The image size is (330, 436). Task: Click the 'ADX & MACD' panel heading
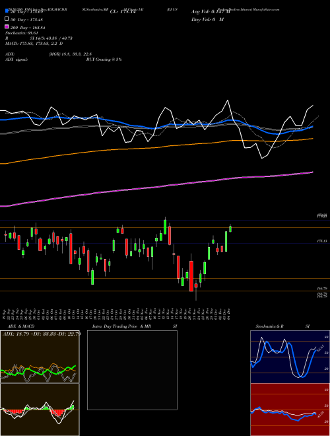21,326
